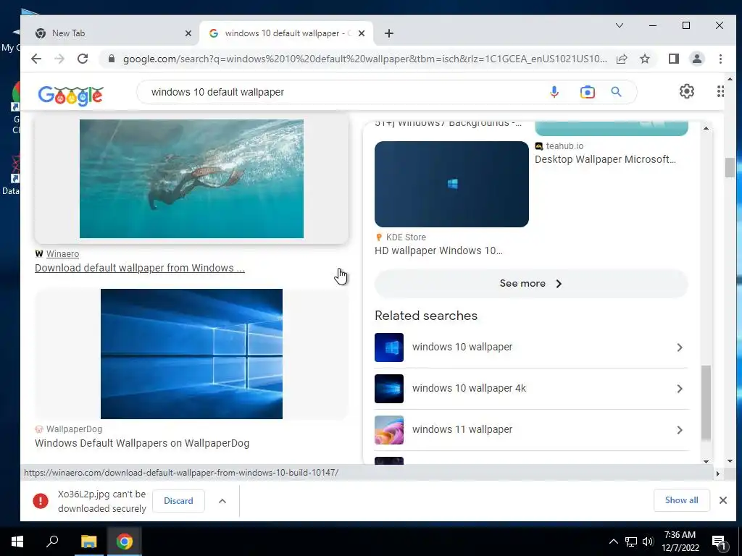Open the notification center icon
The width and height of the screenshot is (742, 556).
(x=719, y=542)
